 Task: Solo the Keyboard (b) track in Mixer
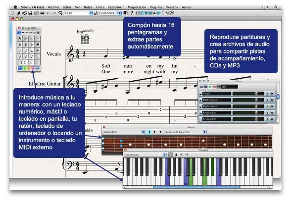(267, 119)
